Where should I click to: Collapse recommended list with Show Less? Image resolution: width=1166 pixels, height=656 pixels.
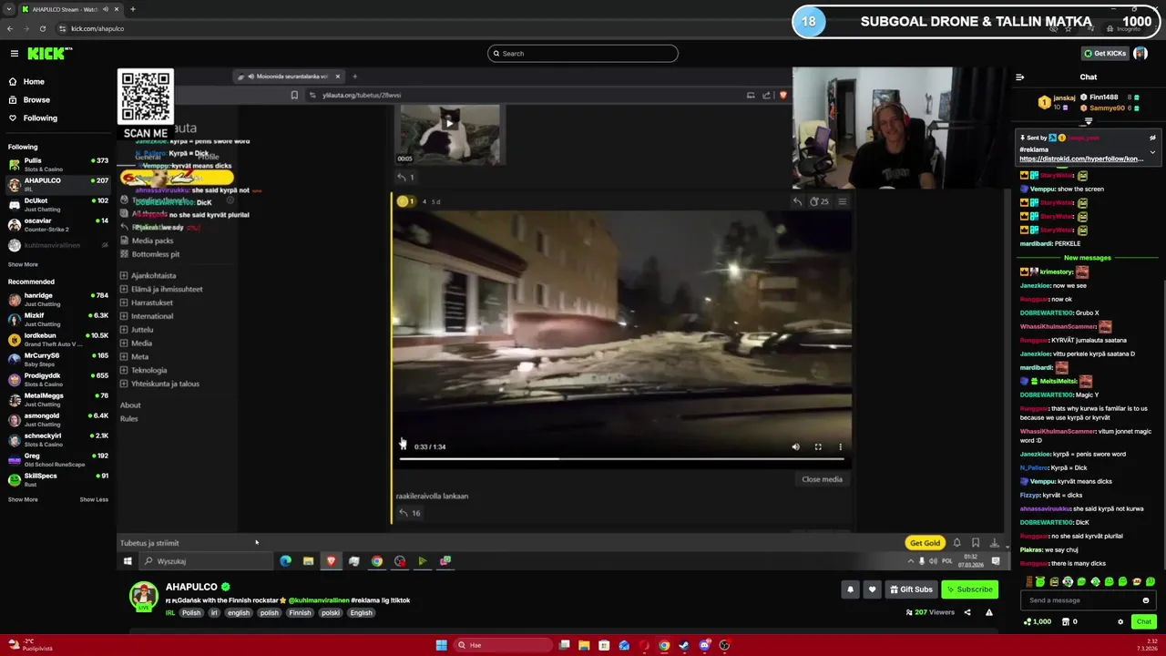click(94, 499)
